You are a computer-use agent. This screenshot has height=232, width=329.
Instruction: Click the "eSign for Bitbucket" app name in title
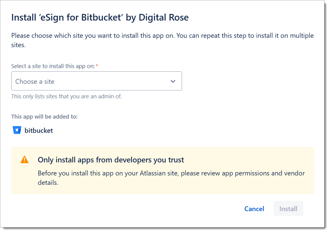[x=81, y=18]
